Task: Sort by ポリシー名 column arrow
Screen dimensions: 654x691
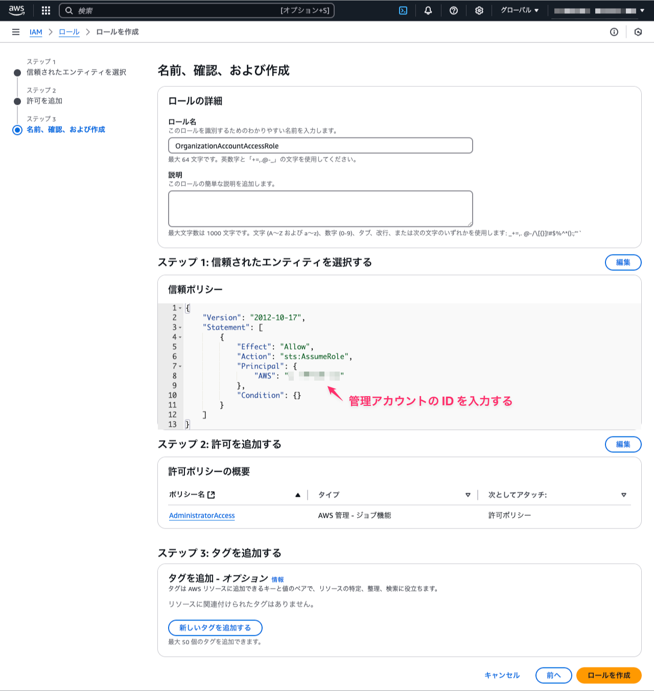Action: [298, 495]
